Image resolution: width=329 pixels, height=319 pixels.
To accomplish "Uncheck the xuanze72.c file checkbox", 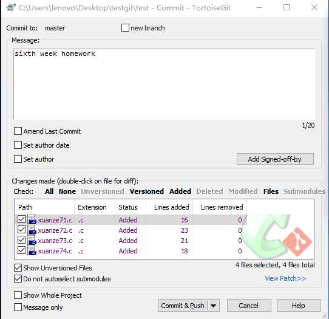I will coord(21,230).
